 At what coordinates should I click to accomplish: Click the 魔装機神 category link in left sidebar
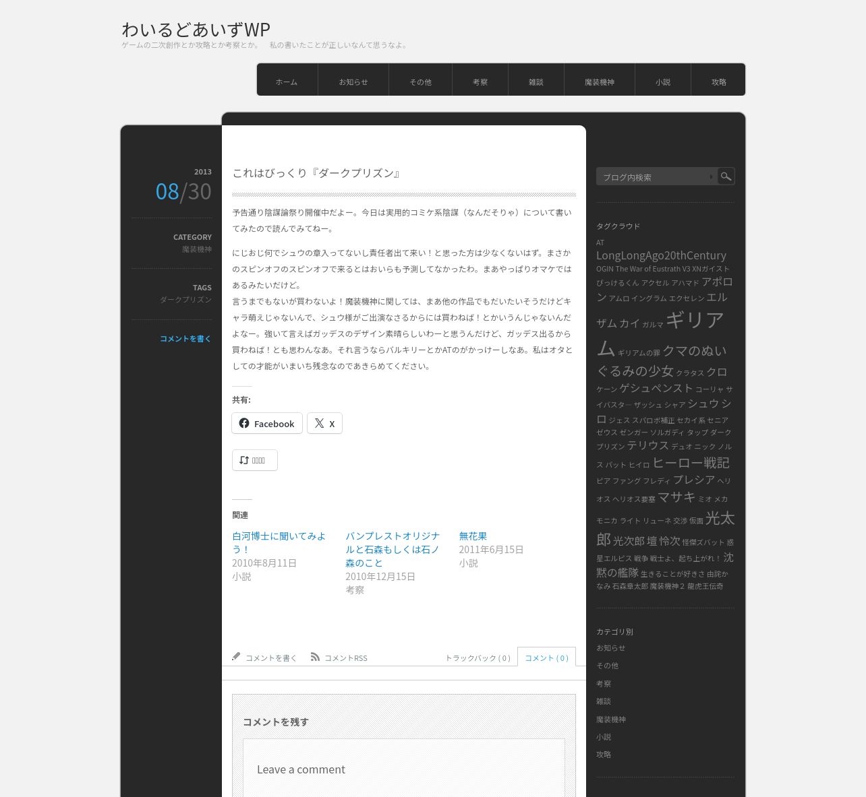196,249
